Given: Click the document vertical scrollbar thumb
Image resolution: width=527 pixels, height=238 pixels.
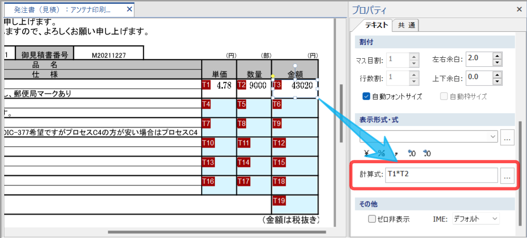Looking at the screenshot, I should [x=341, y=112].
